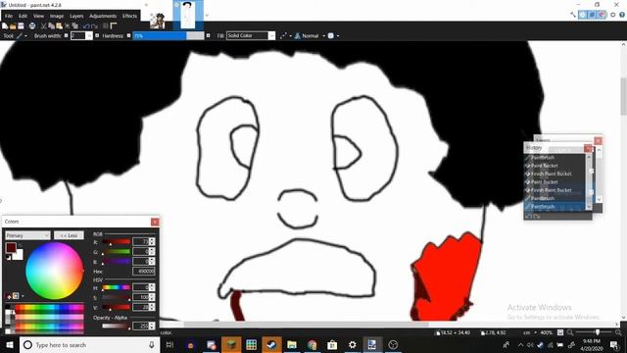Image resolution: width=627 pixels, height=353 pixels.
Task: Adjust the Hardness slider bar
Action: pyautogui.click(x=169, y=36)
